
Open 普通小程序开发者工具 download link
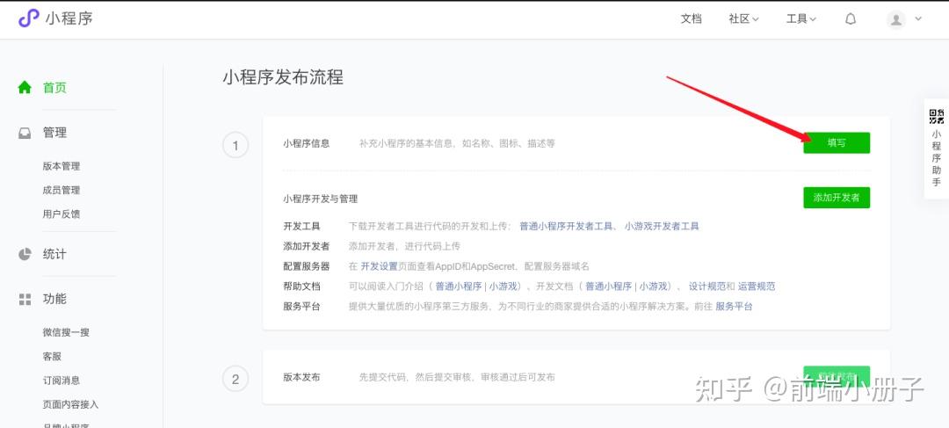click(567, 227)
